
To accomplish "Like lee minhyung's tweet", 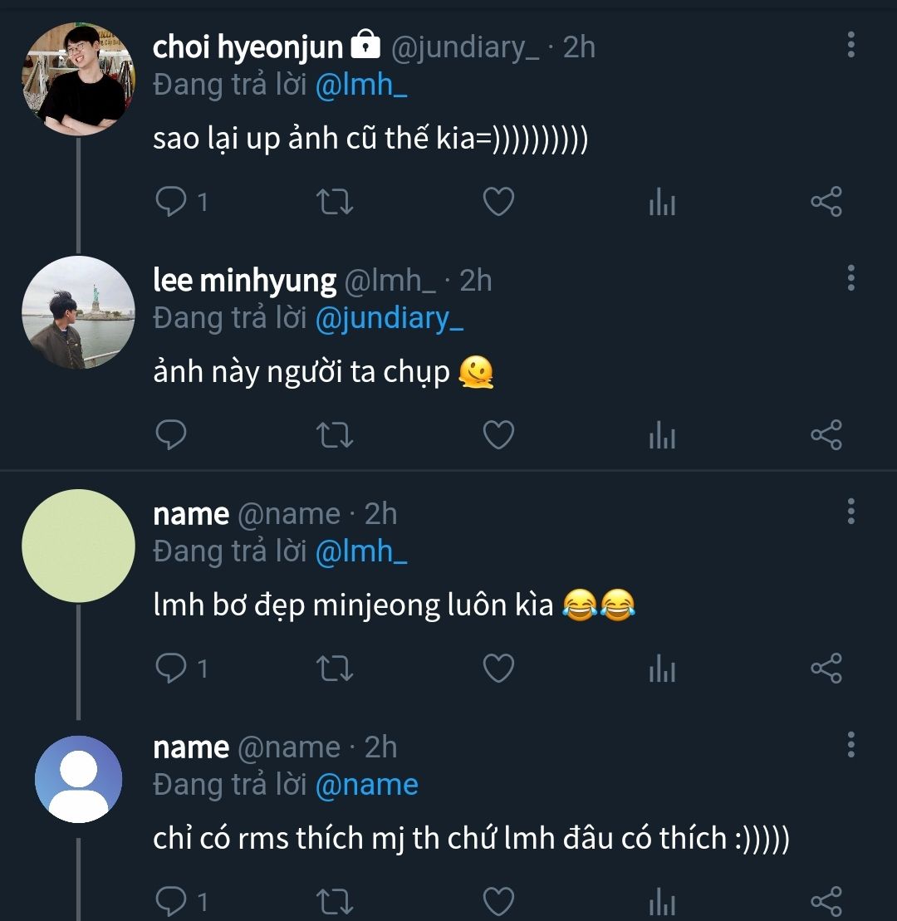I will [x=498, y=434].
